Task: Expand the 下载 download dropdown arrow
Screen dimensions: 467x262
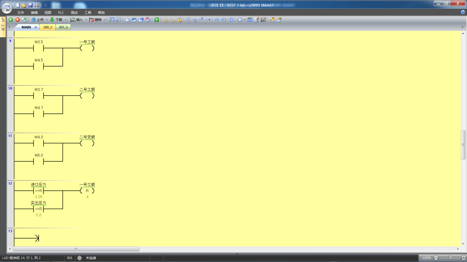Action: [x=66, y=20]
